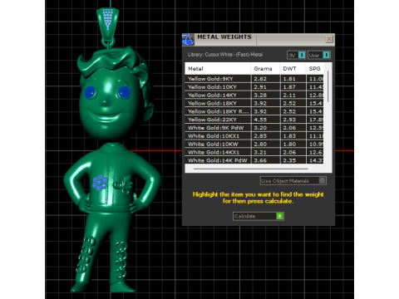Viewport: 399px width, 299px height.
Task: Click the Calculate button
Action: [x=259, y=216]
